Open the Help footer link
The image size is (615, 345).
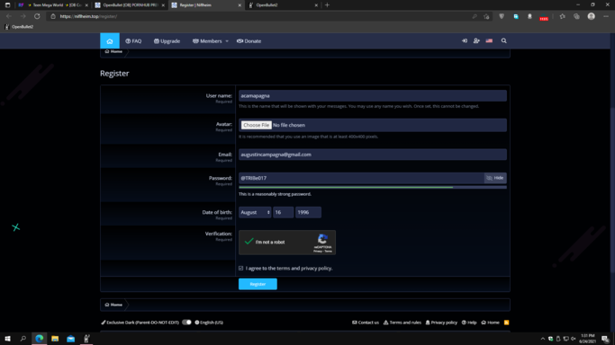[x=469, y=323]
